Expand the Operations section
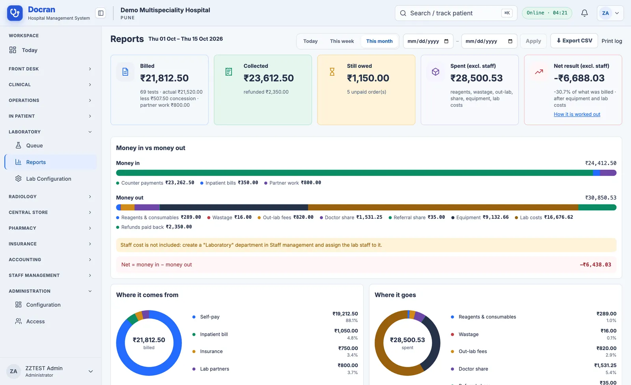This screenshot has height=385, width=631. [50, 100]
